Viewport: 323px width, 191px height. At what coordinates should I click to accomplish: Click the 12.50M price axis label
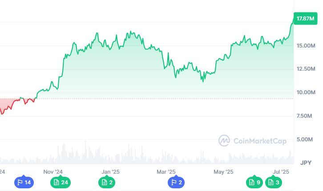tap(306, 69)
